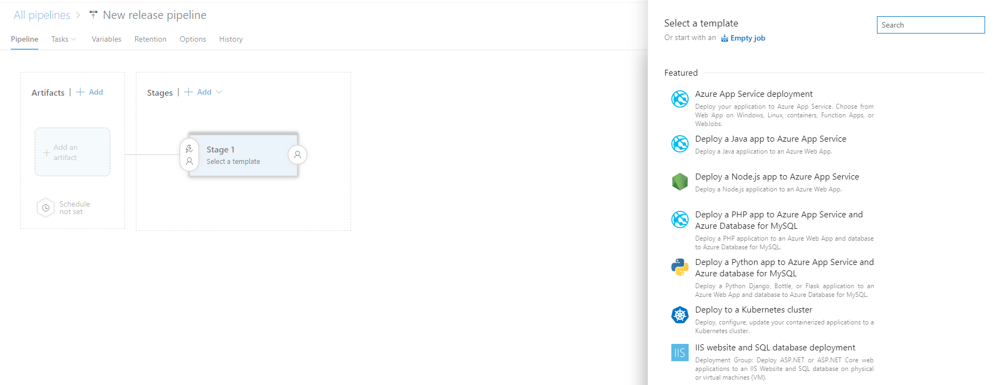Click the release pipeline icon beside the title
Screen dimensions: 997x385
(94, 15)
